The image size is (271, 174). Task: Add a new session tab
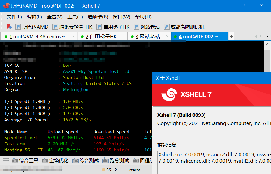(x=232, y=36)
